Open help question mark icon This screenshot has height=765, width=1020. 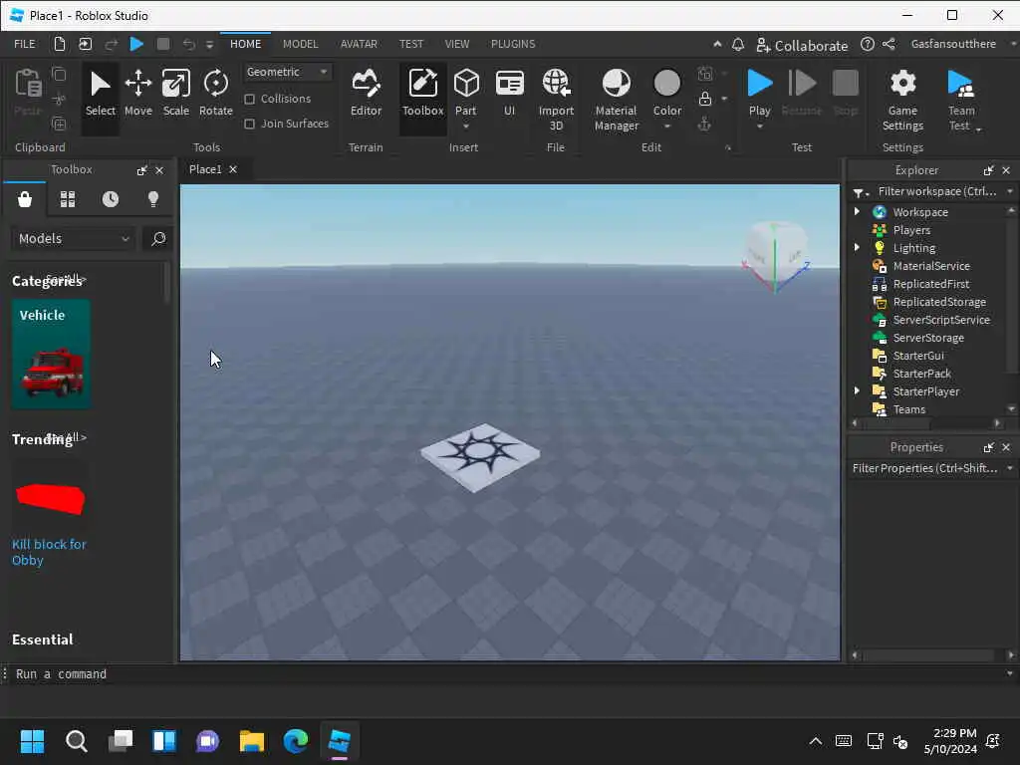pos(868,44)
